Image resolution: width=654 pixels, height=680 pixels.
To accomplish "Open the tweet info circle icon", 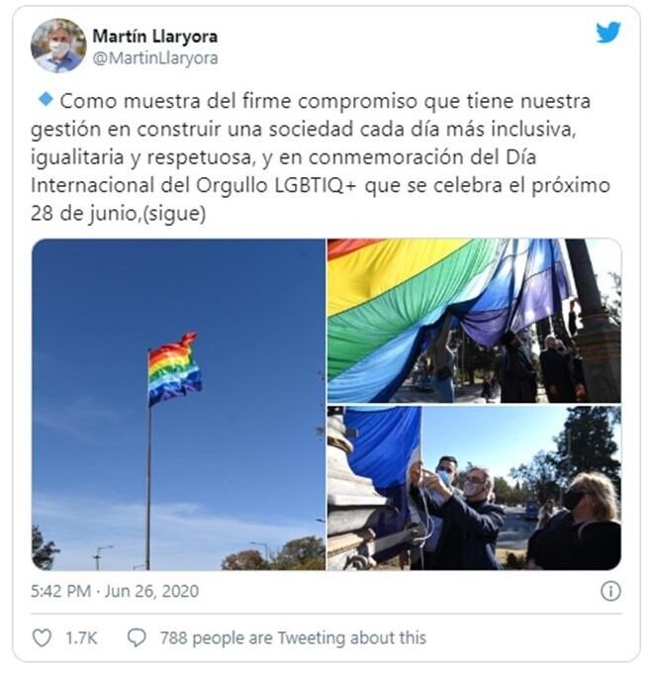I will pyautogui.click(x=610, y=591).
